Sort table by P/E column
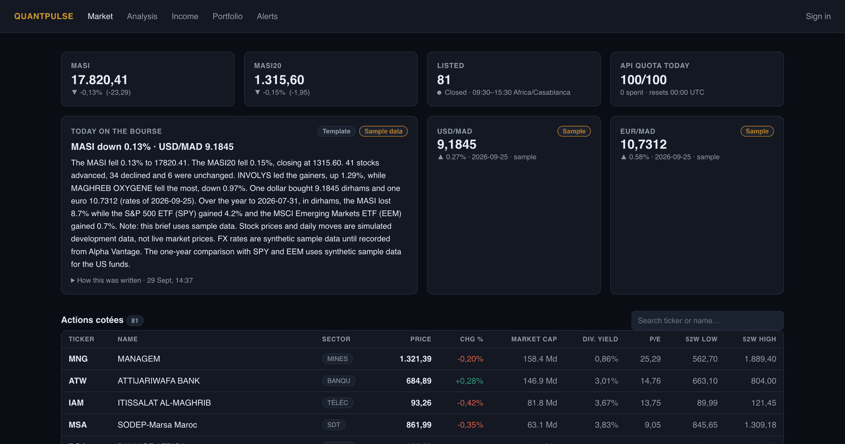 (655, 339)
